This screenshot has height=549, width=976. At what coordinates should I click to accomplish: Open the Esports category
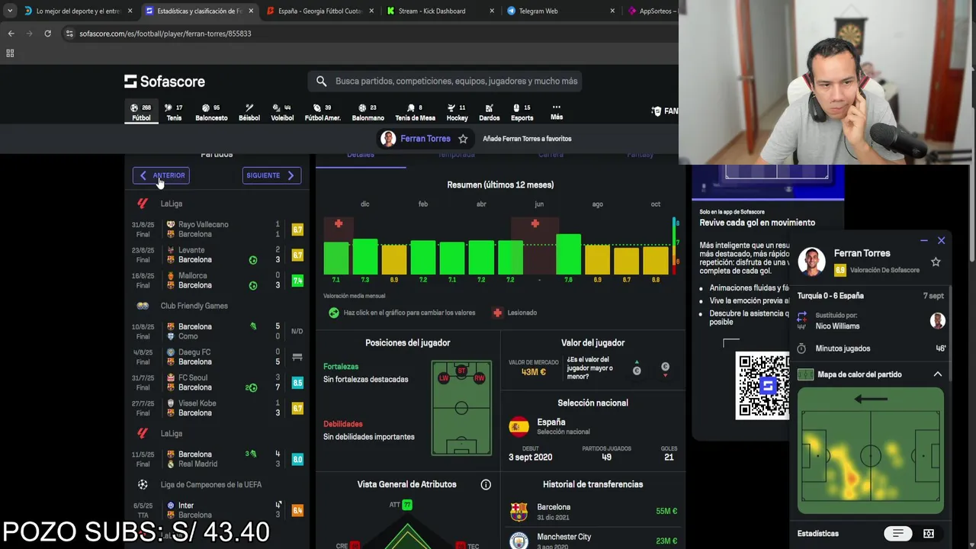(x=522, y=112)
